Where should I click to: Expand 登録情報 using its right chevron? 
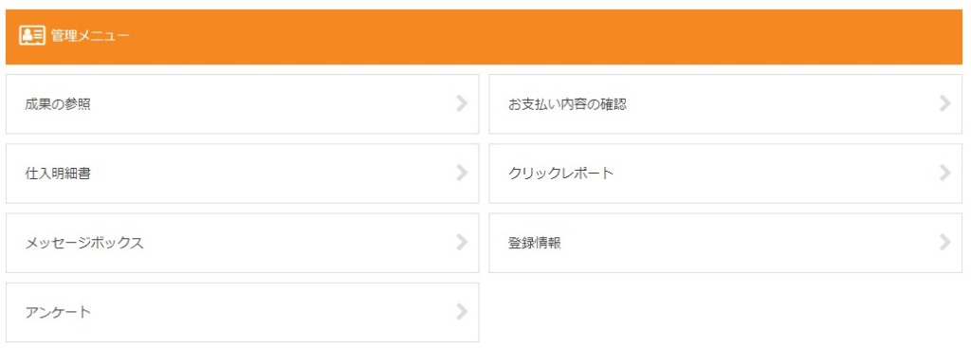point(944,242)
